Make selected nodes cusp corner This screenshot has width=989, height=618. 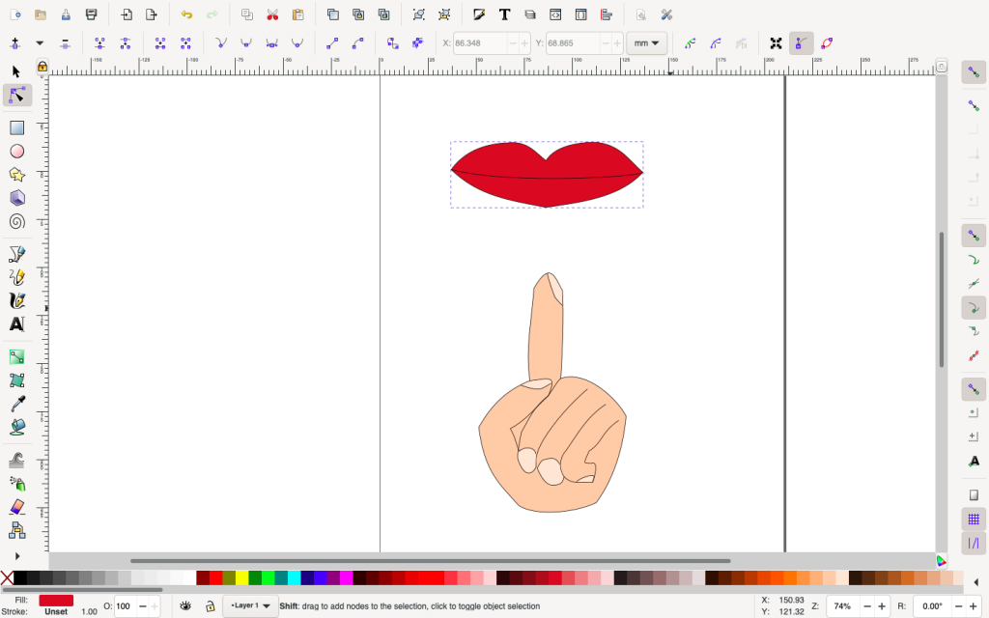[221, 42]
